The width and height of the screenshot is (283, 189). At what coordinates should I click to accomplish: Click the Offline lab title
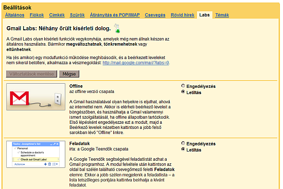76,86
